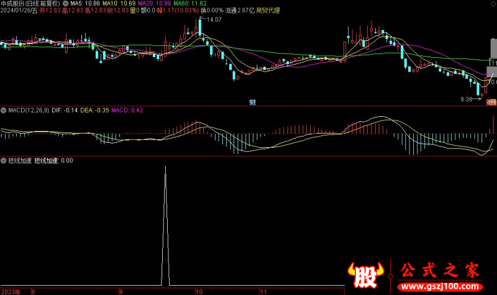Expand the 短线加速 indicator panel menu
Viewport: 497px width, 295px height.
4,160
